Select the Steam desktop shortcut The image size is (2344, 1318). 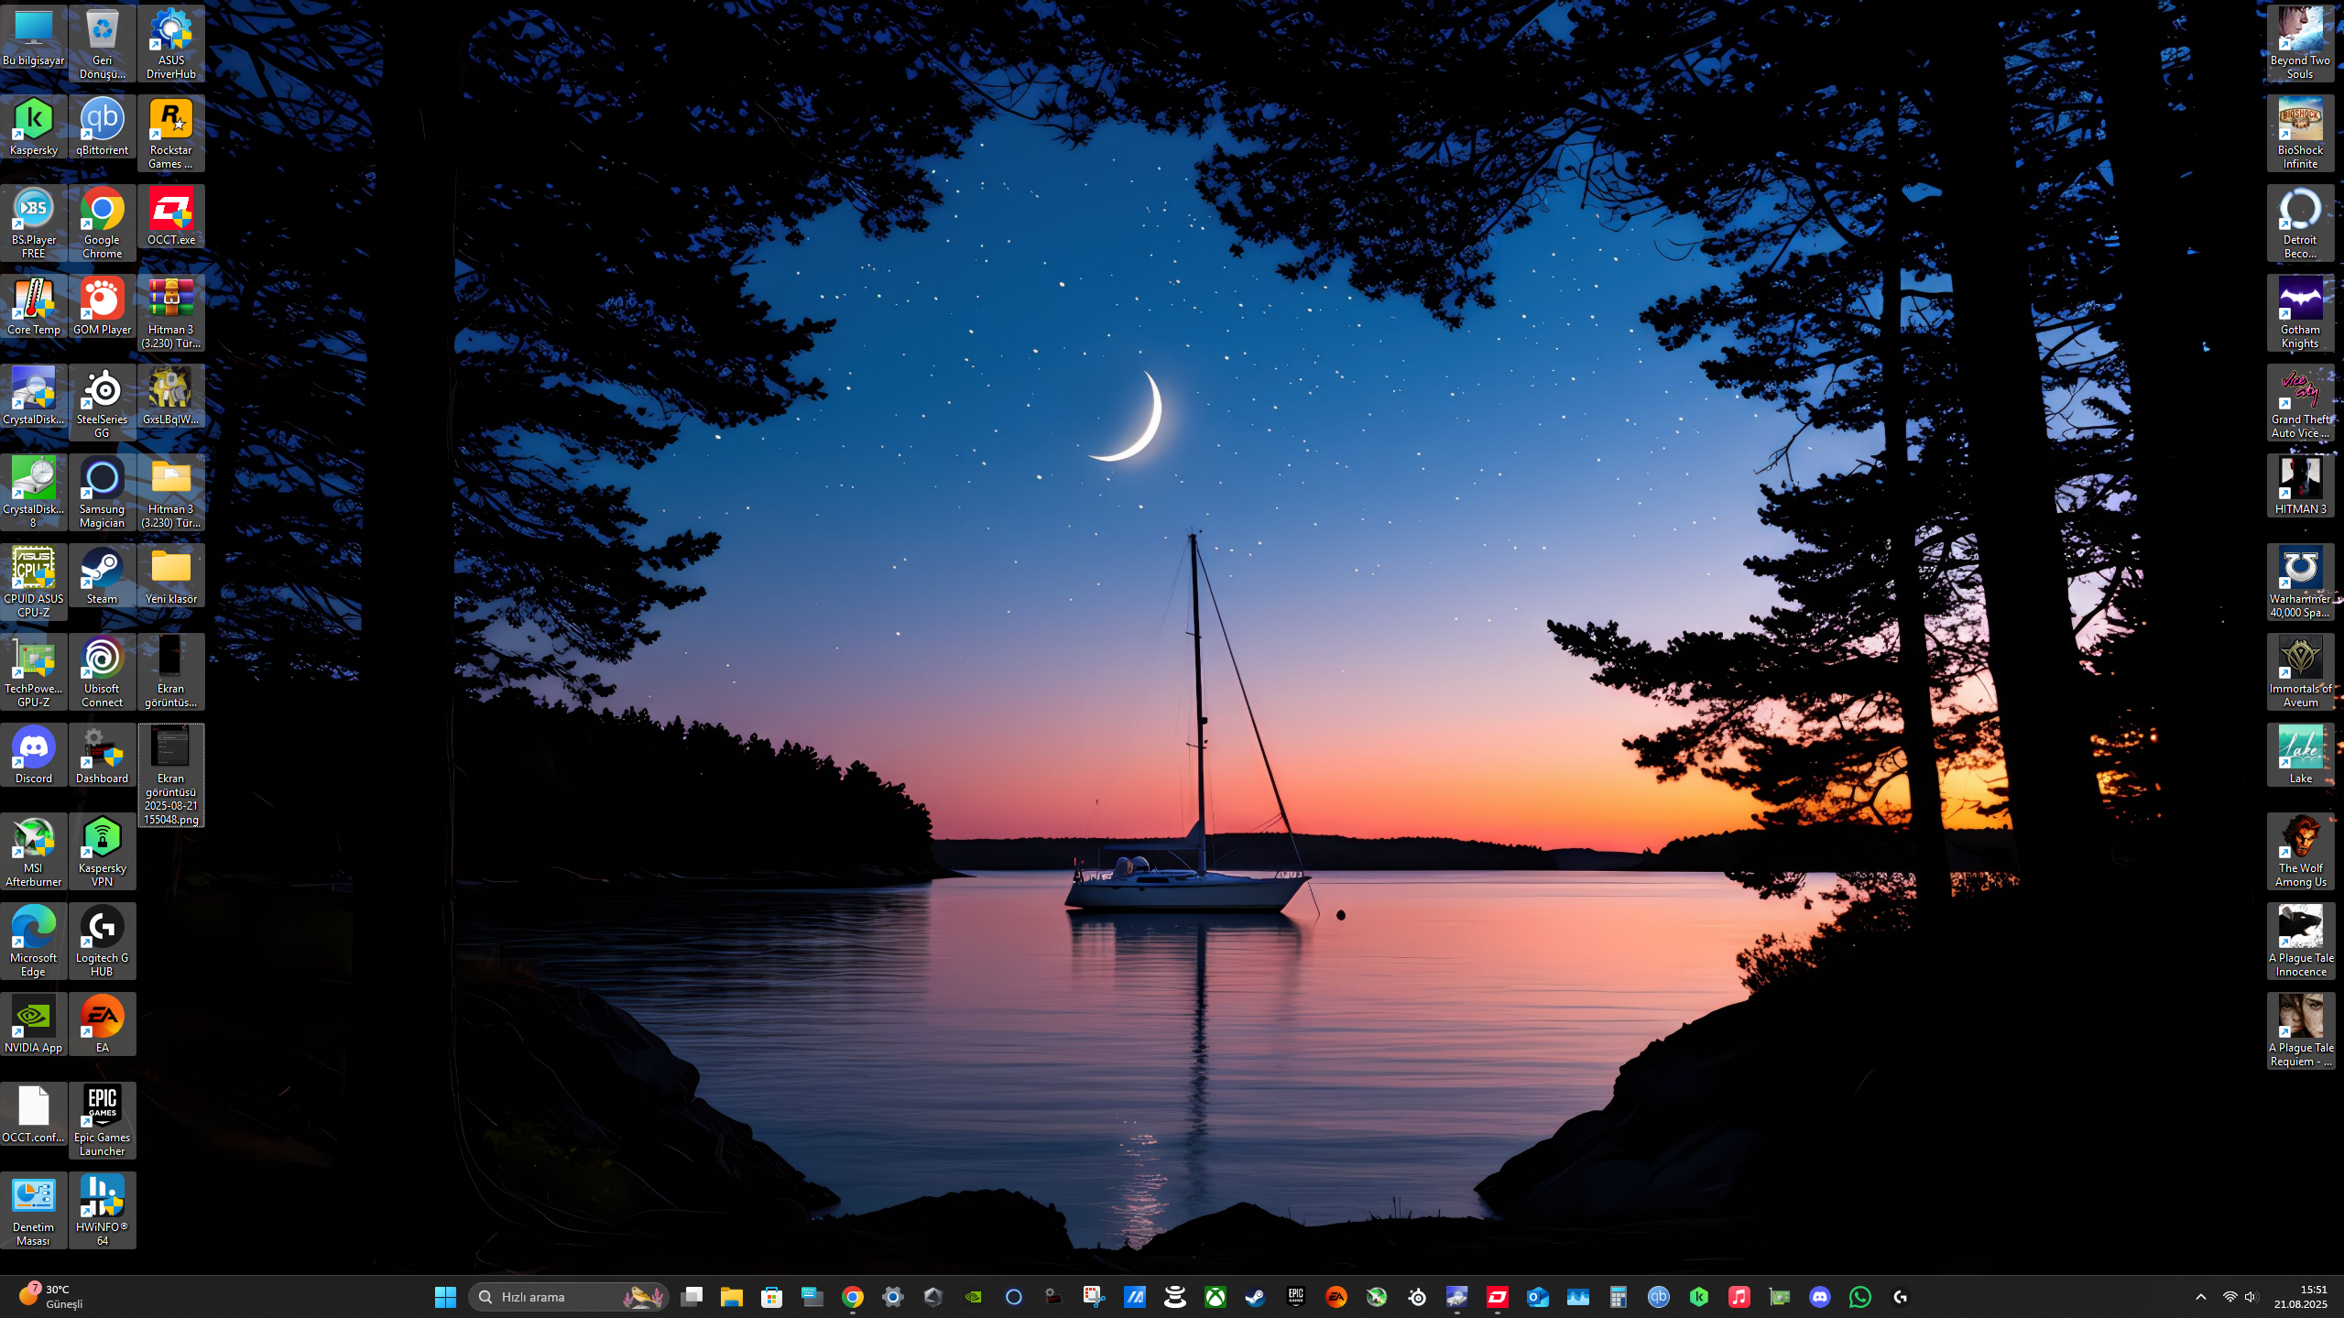tap(102, 576)
